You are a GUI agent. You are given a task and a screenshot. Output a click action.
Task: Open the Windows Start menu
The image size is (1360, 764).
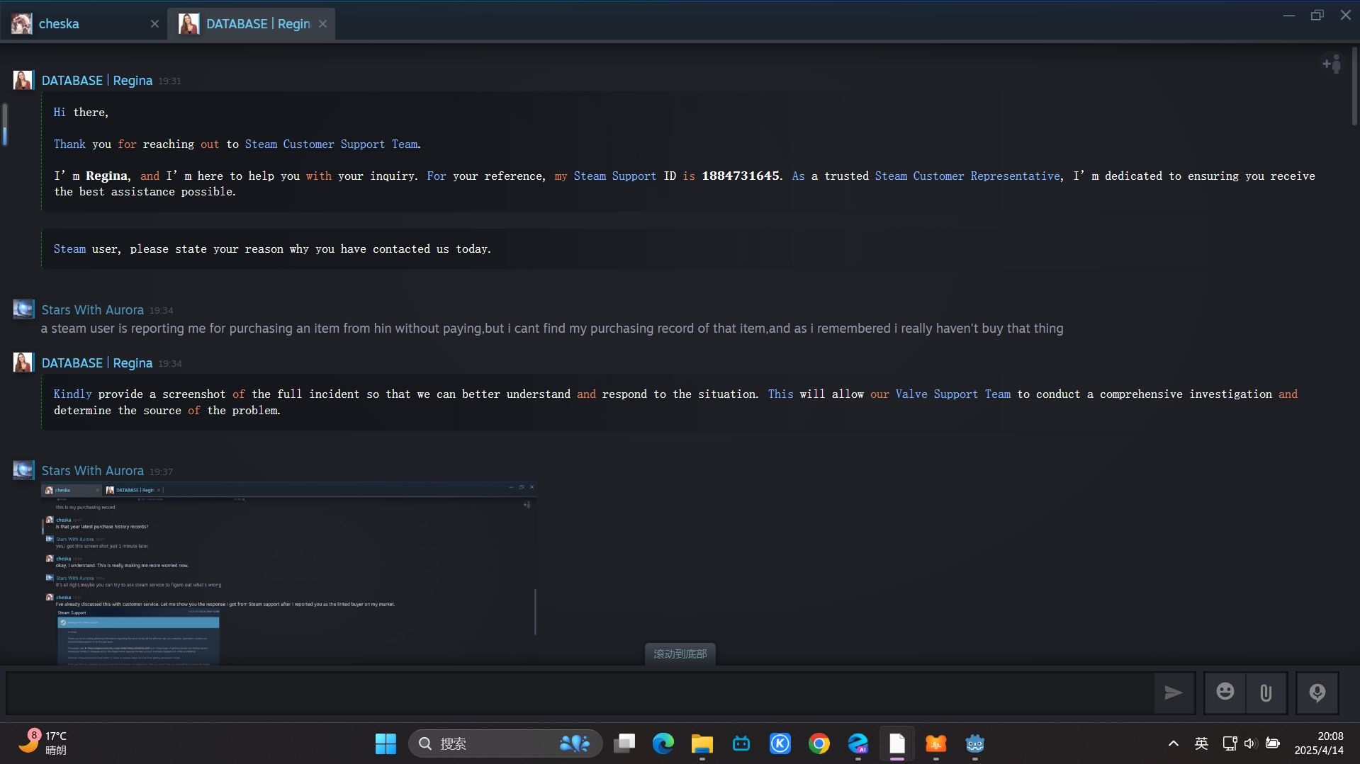pos(386,743)
